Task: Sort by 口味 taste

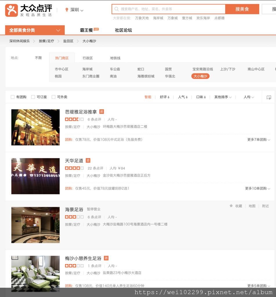Action: tap(201, 97)
